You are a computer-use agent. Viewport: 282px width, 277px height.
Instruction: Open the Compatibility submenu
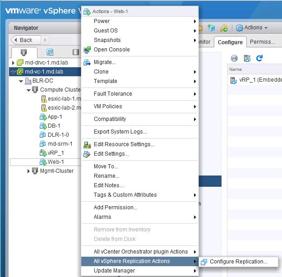[140, 119]
